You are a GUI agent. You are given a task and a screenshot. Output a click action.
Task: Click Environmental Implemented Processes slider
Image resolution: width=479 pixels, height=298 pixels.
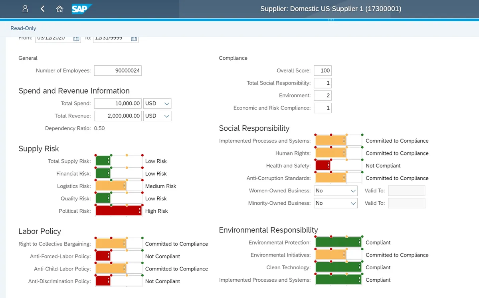tap(338, 280)
